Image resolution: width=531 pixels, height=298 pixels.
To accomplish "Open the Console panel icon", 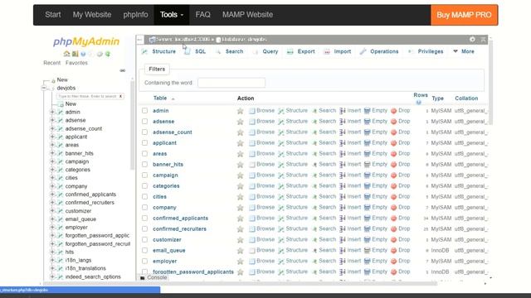I will click(x=143, y=278).
